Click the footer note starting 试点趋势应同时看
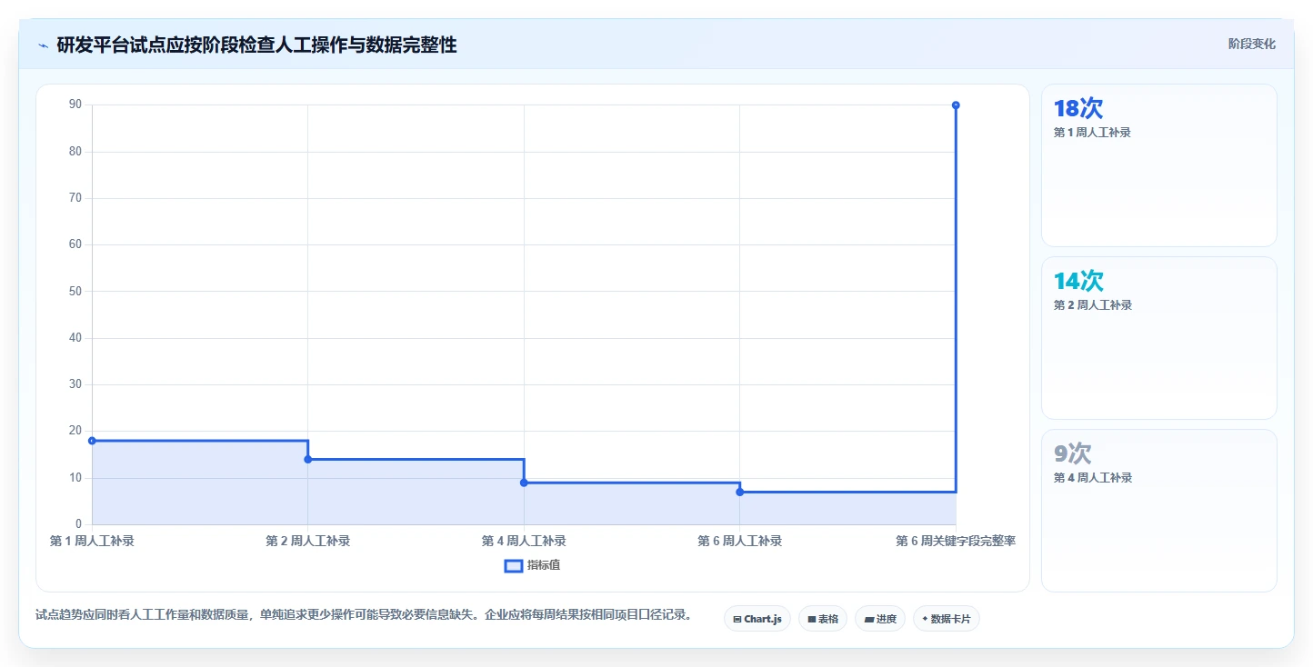The width and height of the screenshot is (1313, 667). 364,614
